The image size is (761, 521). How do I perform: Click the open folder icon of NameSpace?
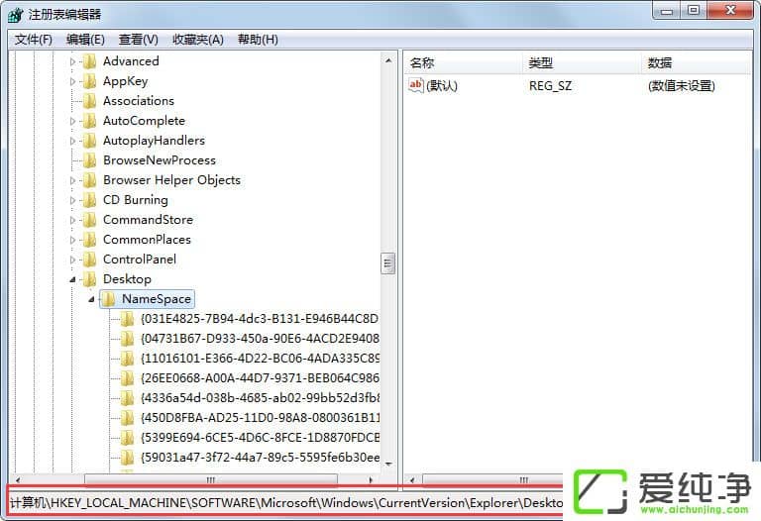pyautogui.click(x=108, y=299)
